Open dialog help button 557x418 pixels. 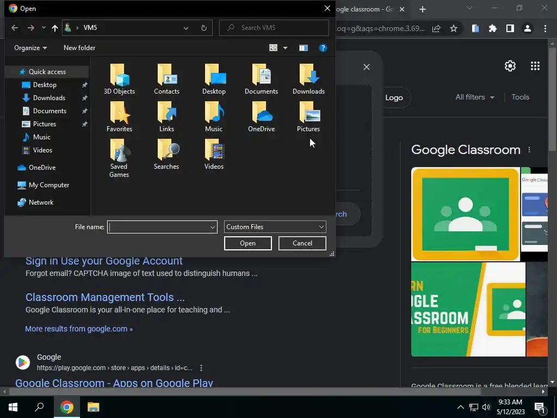click(323, 48)
